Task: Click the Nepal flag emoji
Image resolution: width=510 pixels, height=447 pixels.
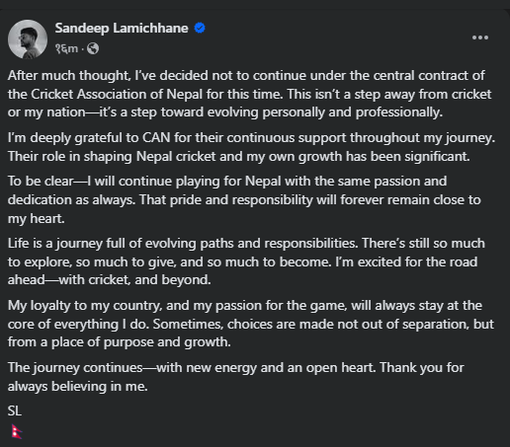Action: tap(16, 431)
